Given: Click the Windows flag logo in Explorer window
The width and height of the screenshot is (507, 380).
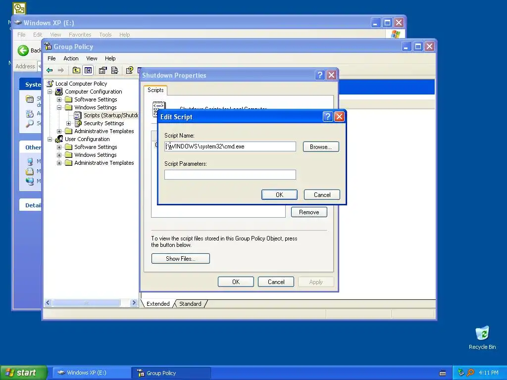Looking at the screenshot, I should [x=395, y=34].
